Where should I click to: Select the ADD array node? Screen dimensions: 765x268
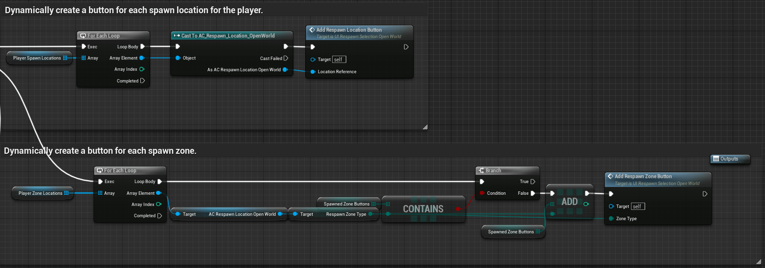570,202
